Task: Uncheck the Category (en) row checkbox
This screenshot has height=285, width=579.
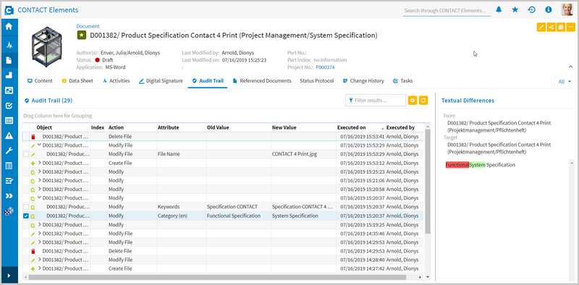Action: click(x=26, y=216)
